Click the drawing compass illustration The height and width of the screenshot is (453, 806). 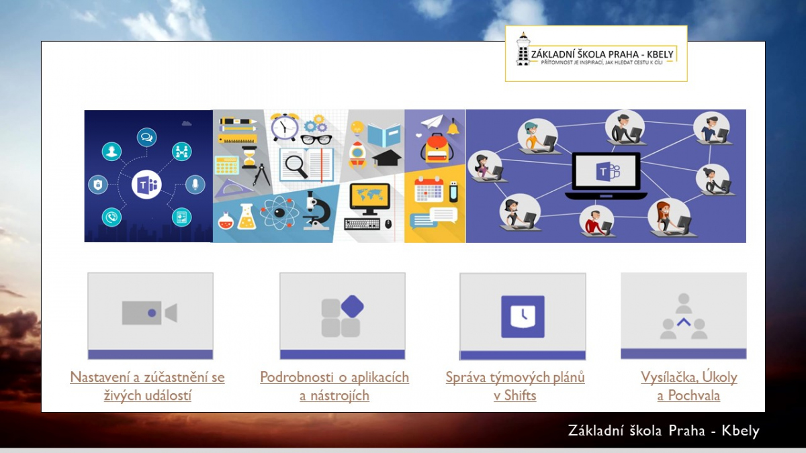point(262,174)
